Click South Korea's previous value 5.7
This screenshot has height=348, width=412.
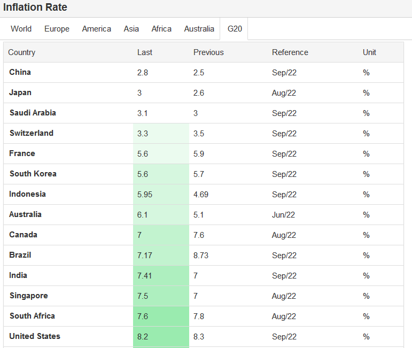[199, 174]
